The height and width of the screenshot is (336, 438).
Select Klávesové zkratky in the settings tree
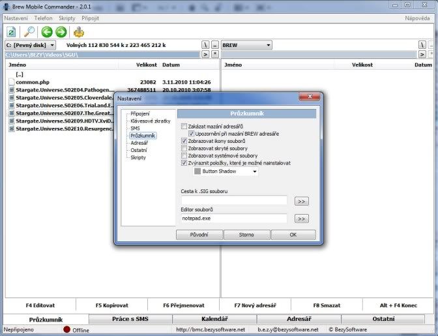click(x=151, y=121)
